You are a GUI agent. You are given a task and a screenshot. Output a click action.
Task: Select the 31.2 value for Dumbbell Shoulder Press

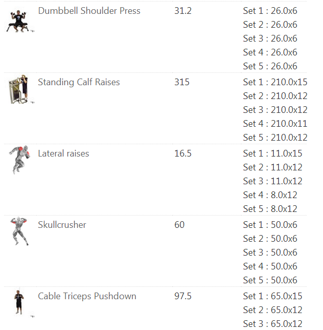tap(183, 11)
